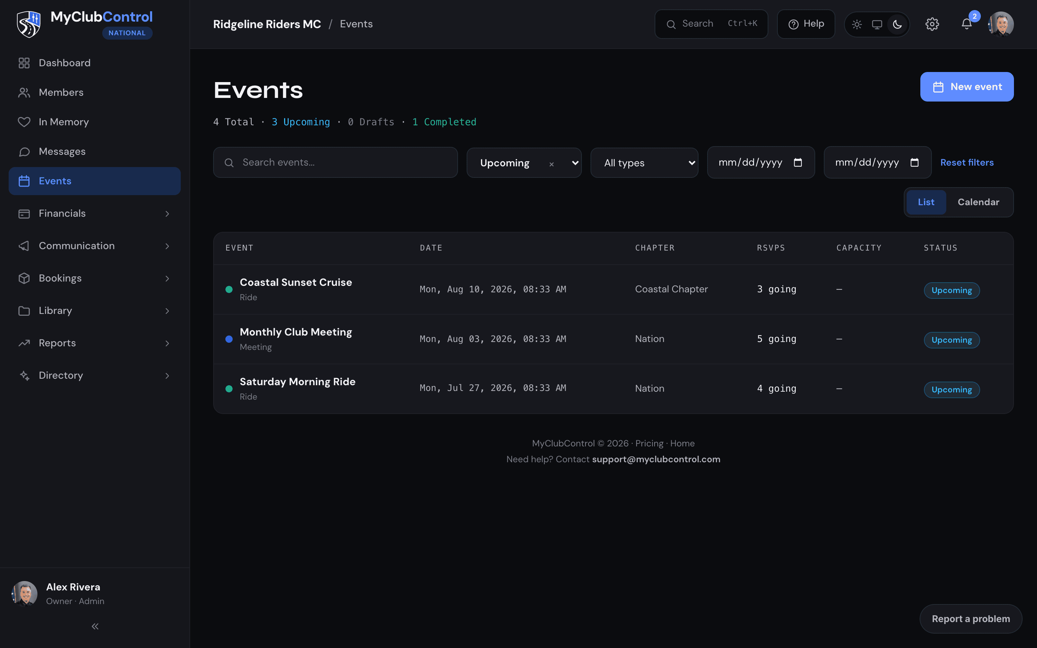Collapse the sidebar with double-chevron icon
The width and height of the screenshot is (1037, 648).
click(95, 626)
